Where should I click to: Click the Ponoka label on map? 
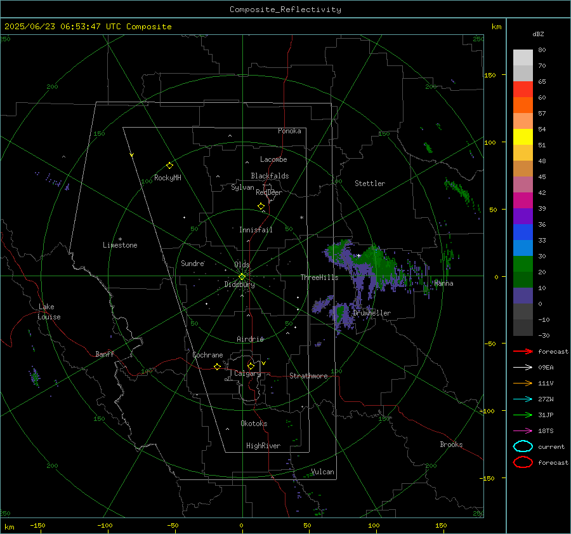(289, 131)
